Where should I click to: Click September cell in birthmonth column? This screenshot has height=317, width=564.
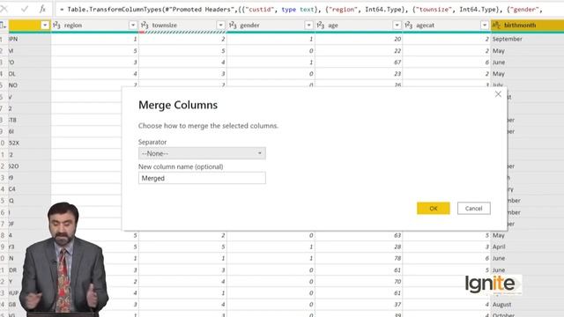point(527,39)
